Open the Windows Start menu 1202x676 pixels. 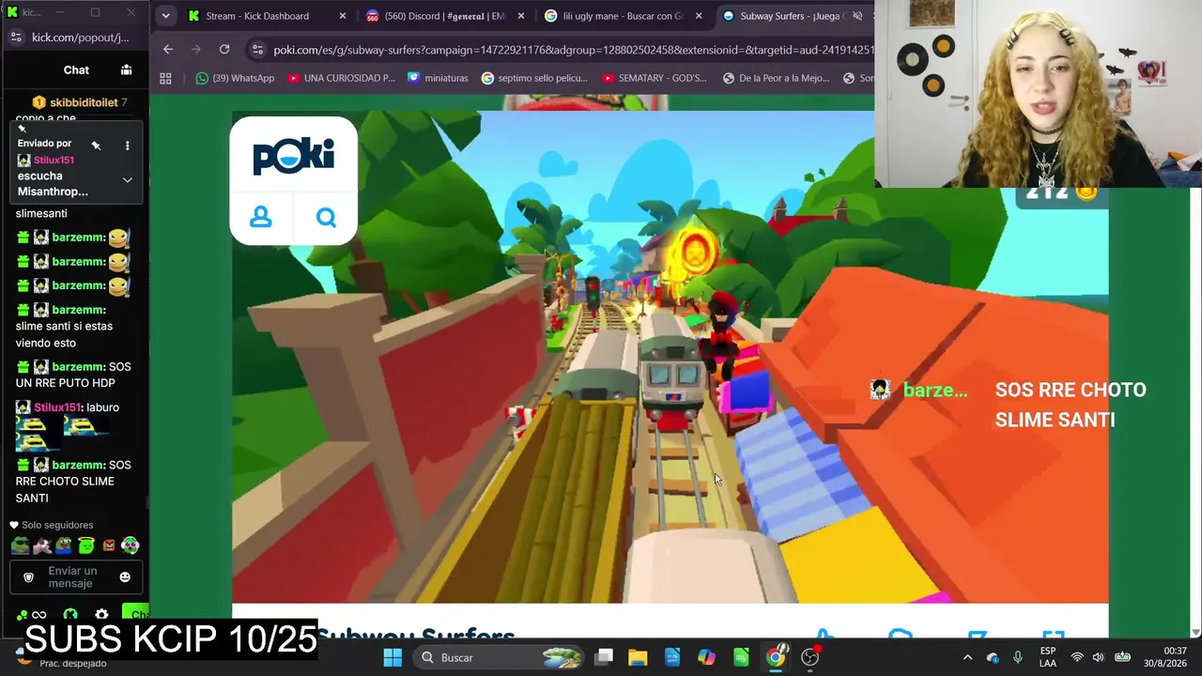(x=393, y=657)
